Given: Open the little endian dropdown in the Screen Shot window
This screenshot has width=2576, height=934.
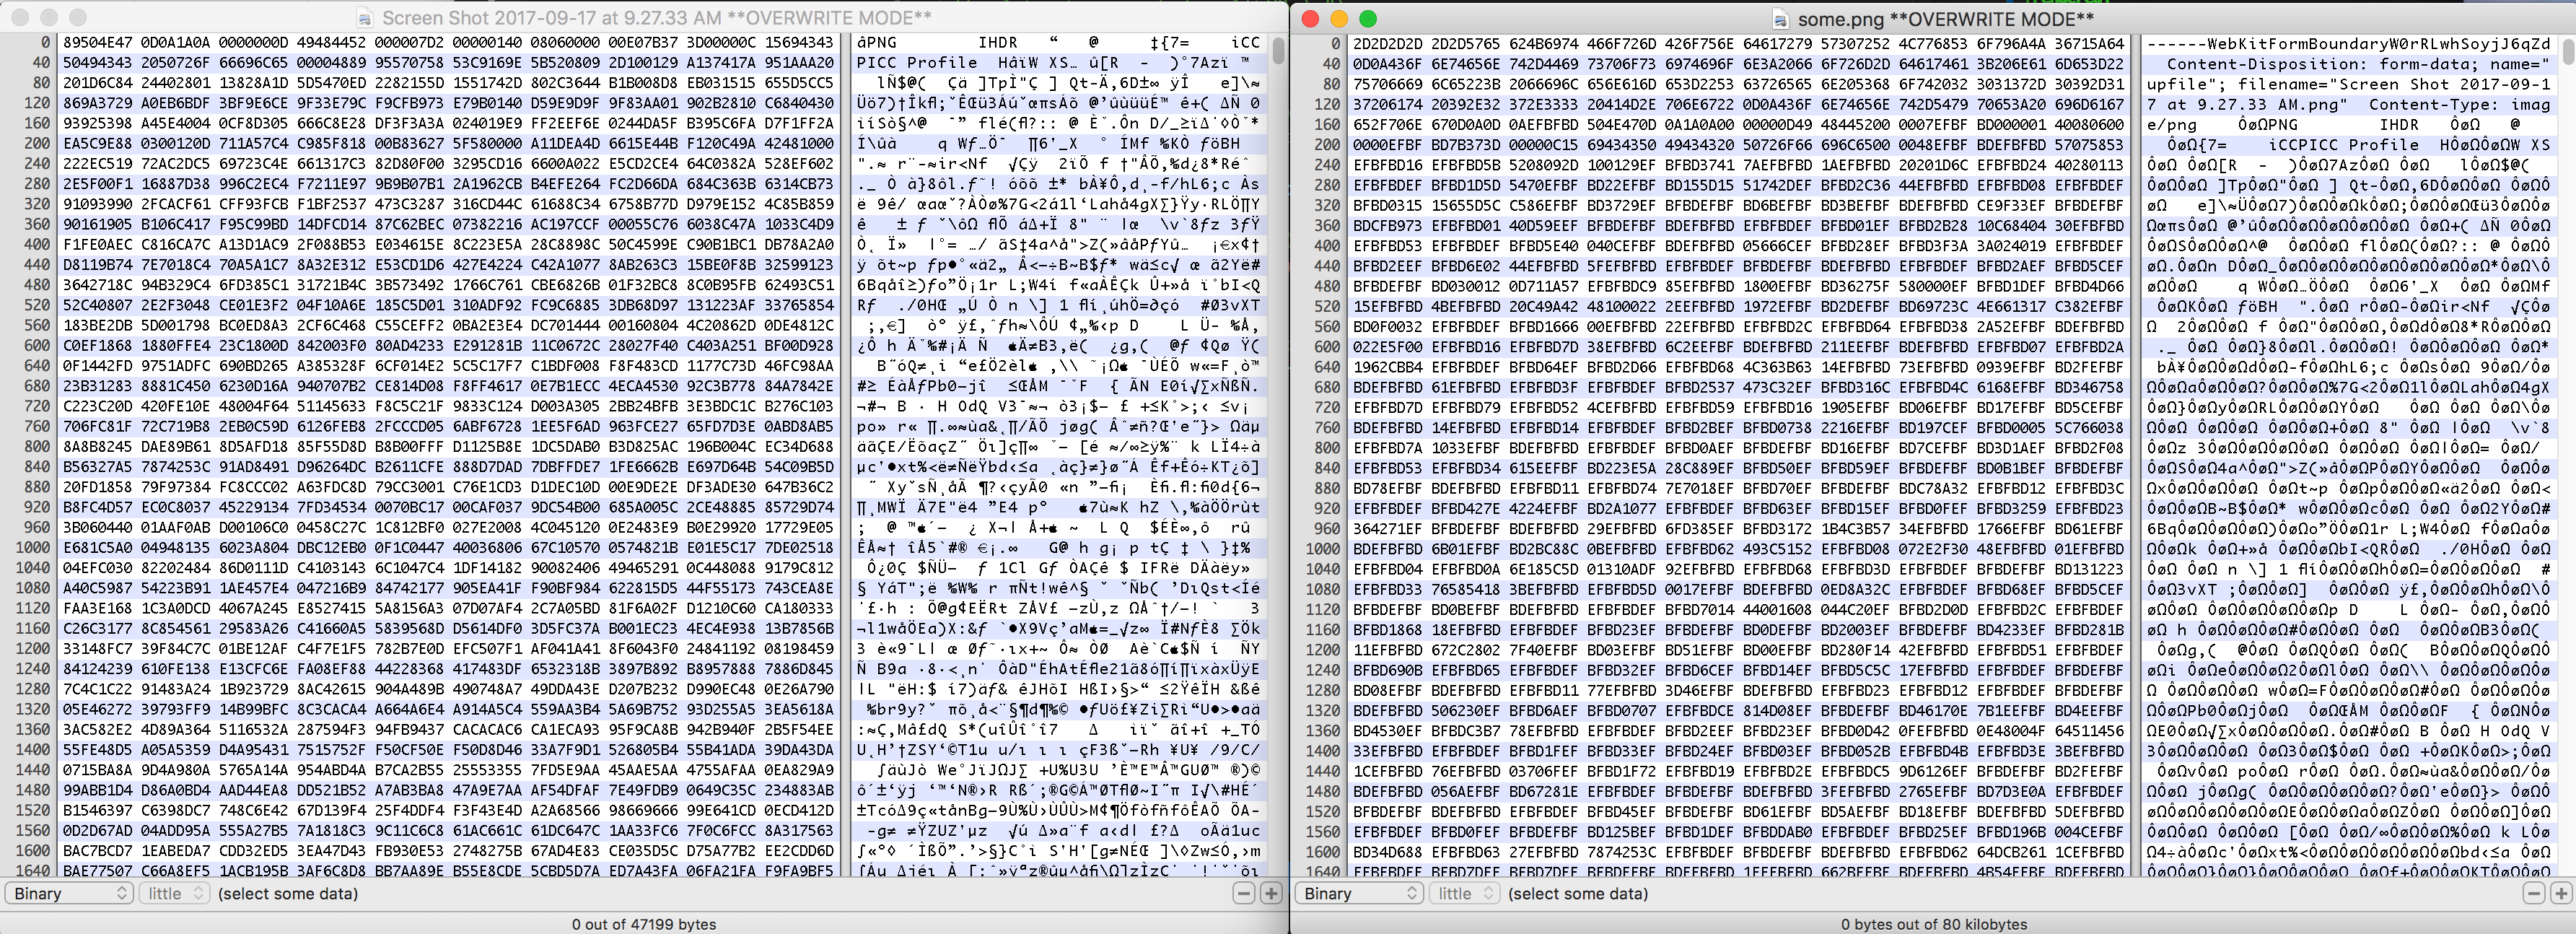Looking at the screenshot, I should tap(176, 893).
